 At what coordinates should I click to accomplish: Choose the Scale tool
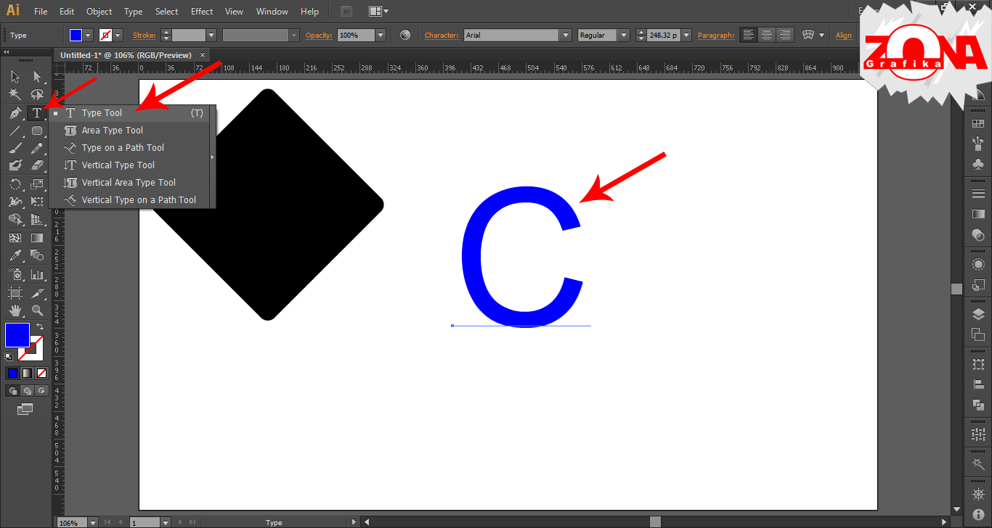(37, 184)
